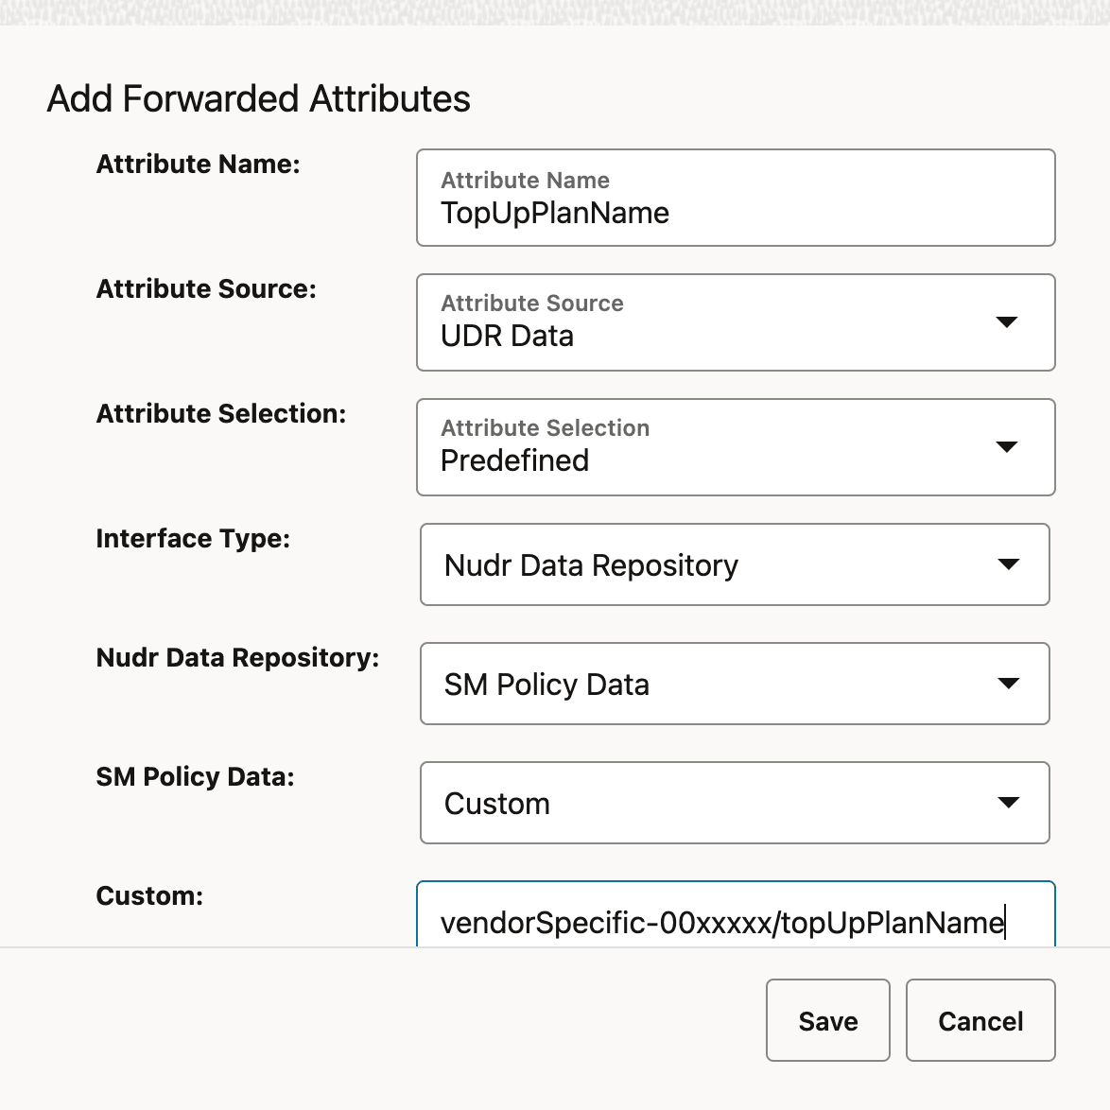Viewport: 1110px width, 1110px height.
Task: Open the Attribute Selection dropdown showing Predefined
Action: [x=736, y=446]
